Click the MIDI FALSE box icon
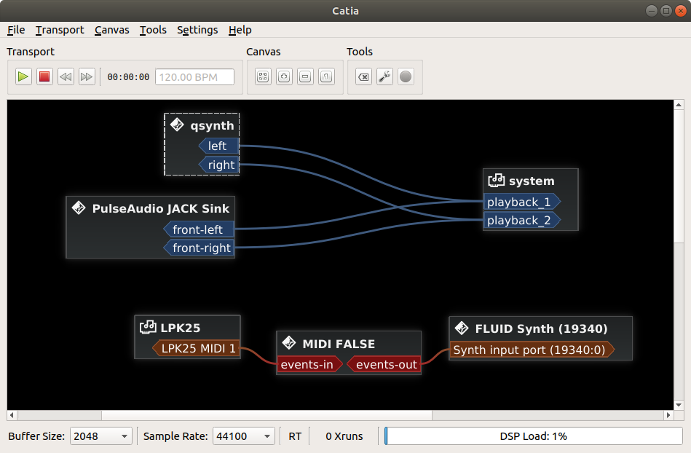The image size is (691, 453). 289,343
